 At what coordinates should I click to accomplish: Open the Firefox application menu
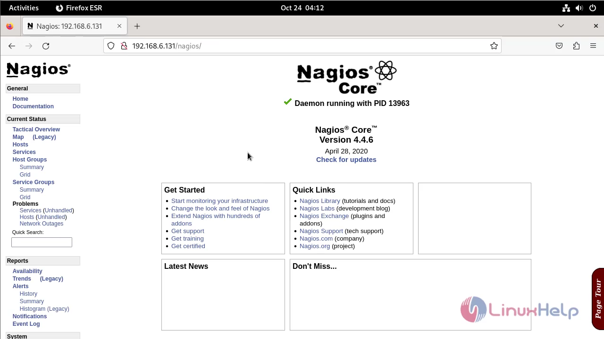click(x=593, y=46)
